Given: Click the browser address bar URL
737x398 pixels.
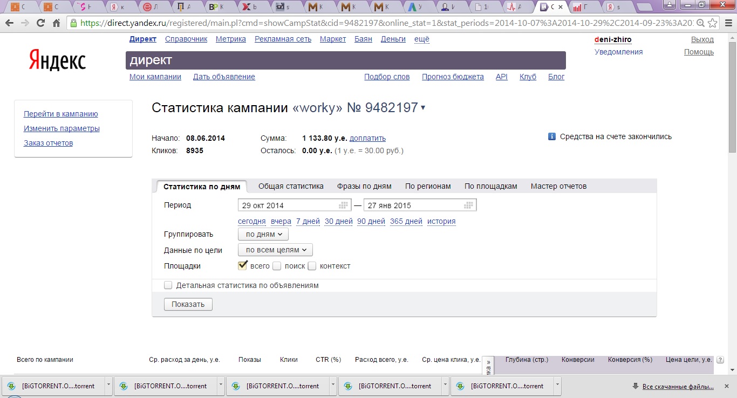Looking at the screenshot, I should tap(386, 23).
